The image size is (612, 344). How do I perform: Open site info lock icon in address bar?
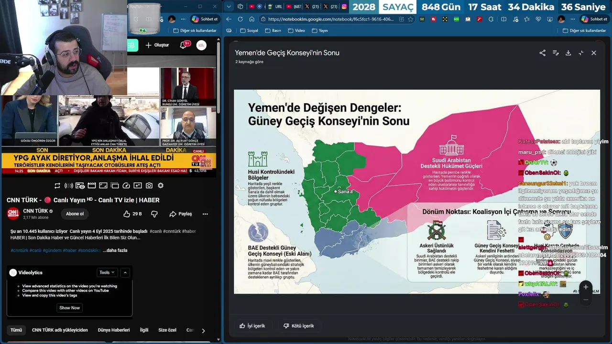(263, 19)
